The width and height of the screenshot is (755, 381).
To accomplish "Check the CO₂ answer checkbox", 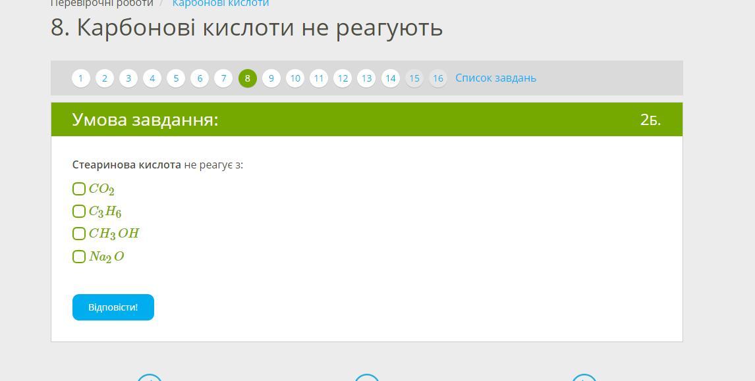I will point(79,190).
